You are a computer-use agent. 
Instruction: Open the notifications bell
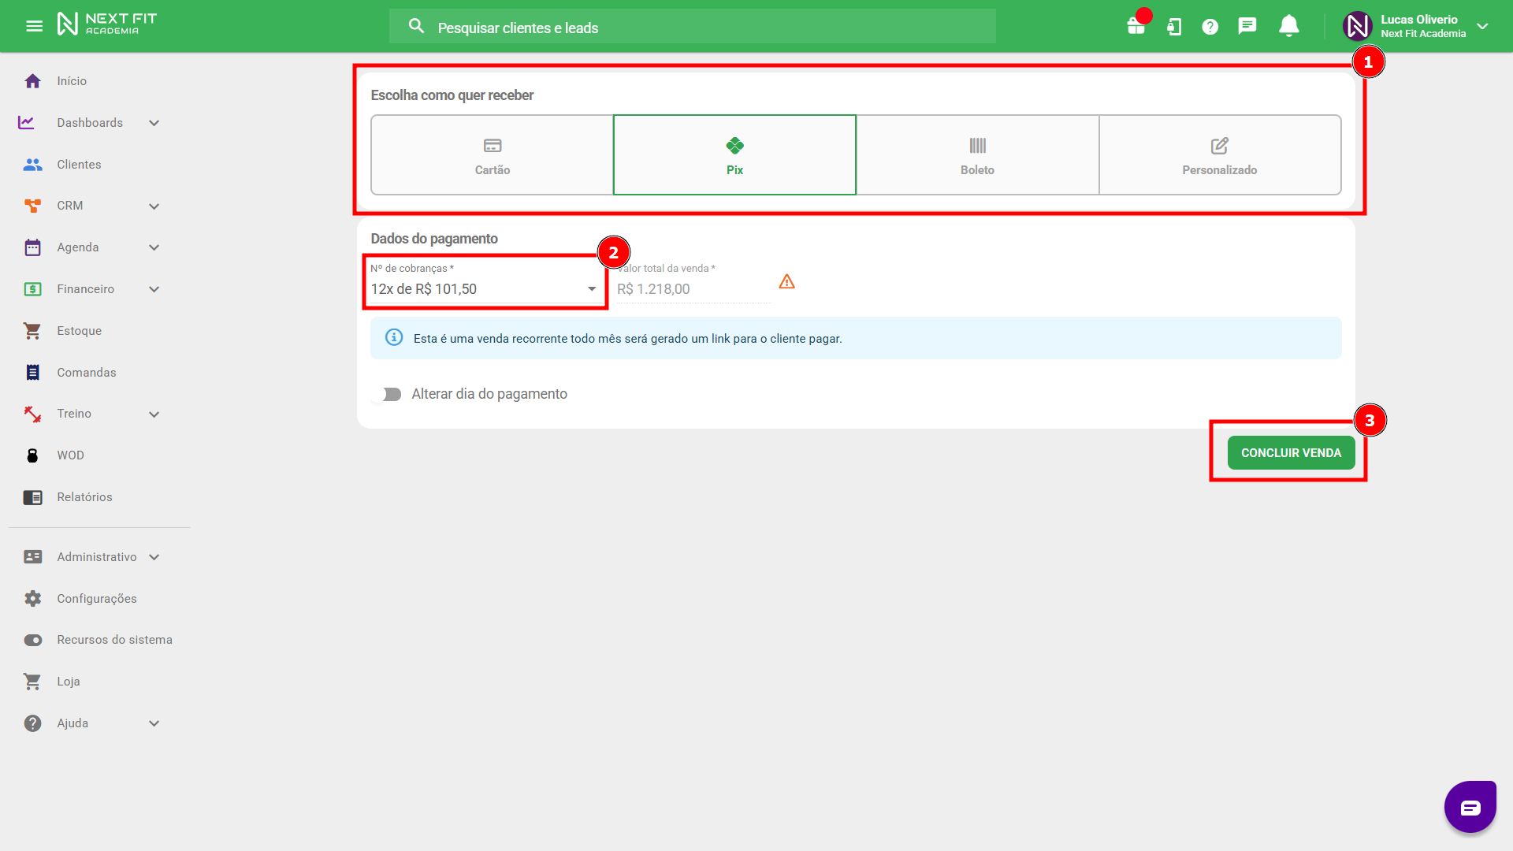tap(1288, 26)
